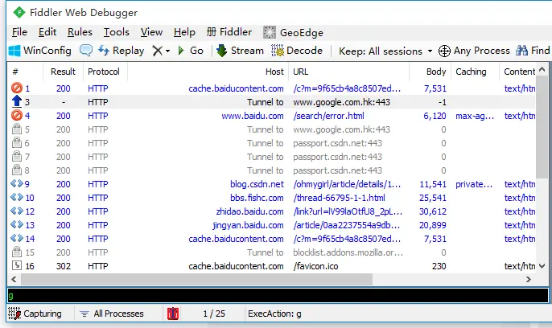Replay the selected session
This screenshot has width=552, height=328.
coord(121,51)
